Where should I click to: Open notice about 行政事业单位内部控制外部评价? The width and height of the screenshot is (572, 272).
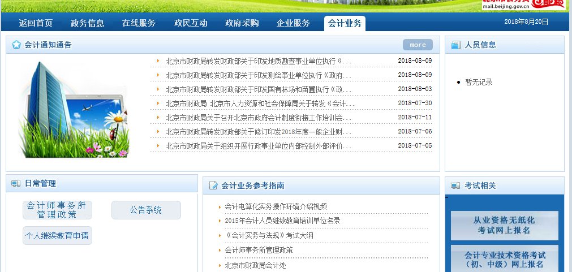click(x=259, y=146)
